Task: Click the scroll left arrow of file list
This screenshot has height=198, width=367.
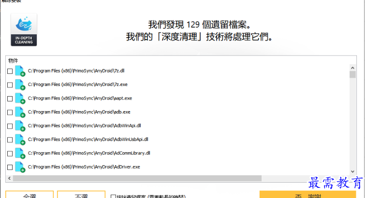Action: [9, 178]
